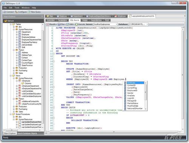Open the Windows menu
Image resolution: width=189 pixels, height=143 pixels.
(x=25, y=8)
